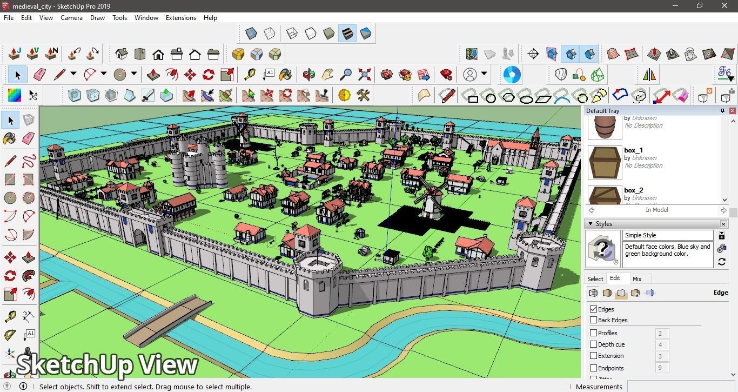Enable the Endpoints checkbox

coord(593,368)
